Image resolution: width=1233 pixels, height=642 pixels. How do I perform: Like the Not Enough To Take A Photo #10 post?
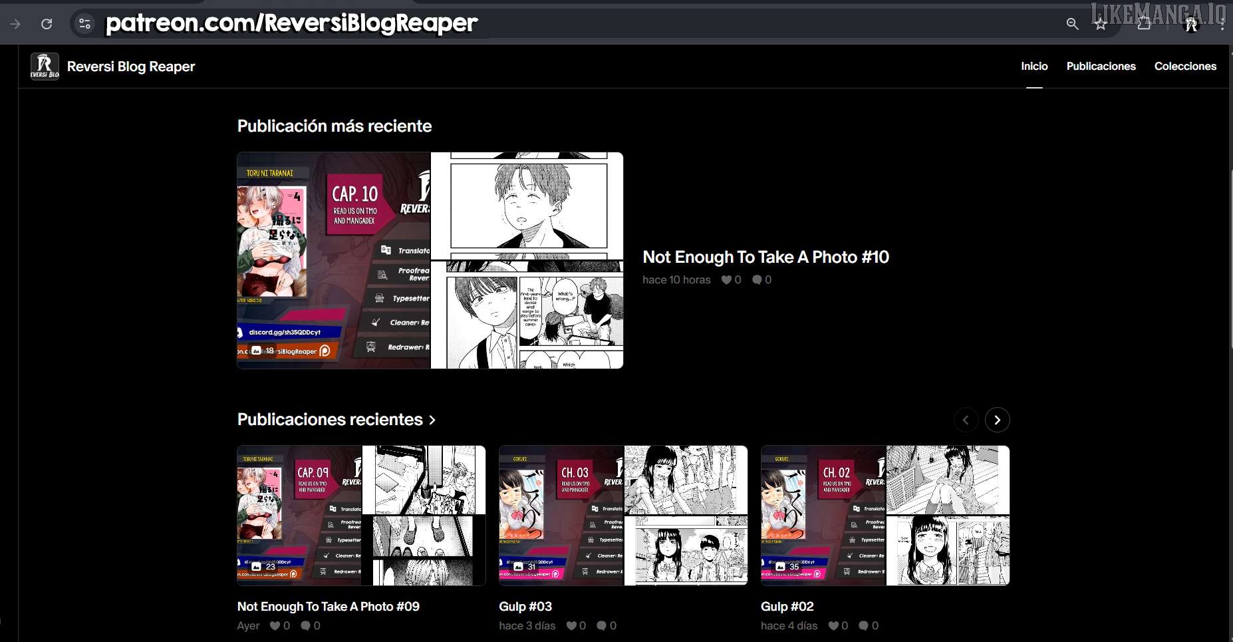[x=726, y=280]
